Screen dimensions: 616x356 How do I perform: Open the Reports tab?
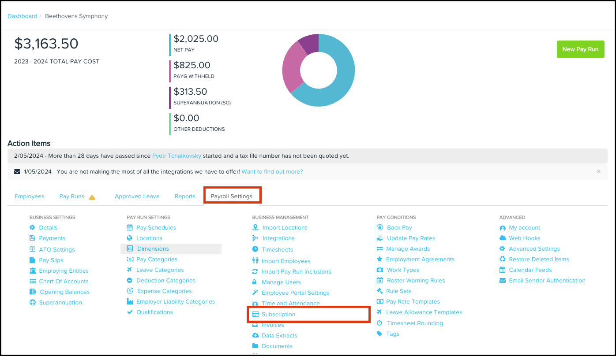click(x=185, y=197)
